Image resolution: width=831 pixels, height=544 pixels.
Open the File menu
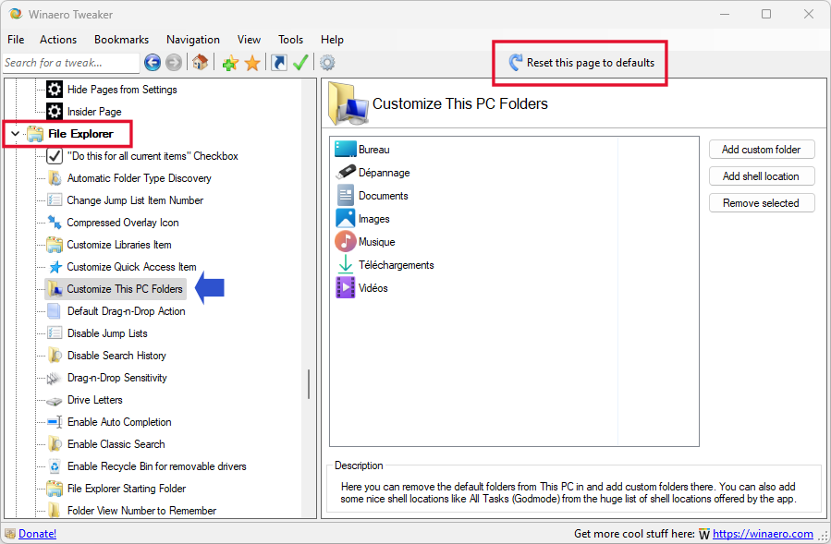pyautogui.click(x=16, y=40)
